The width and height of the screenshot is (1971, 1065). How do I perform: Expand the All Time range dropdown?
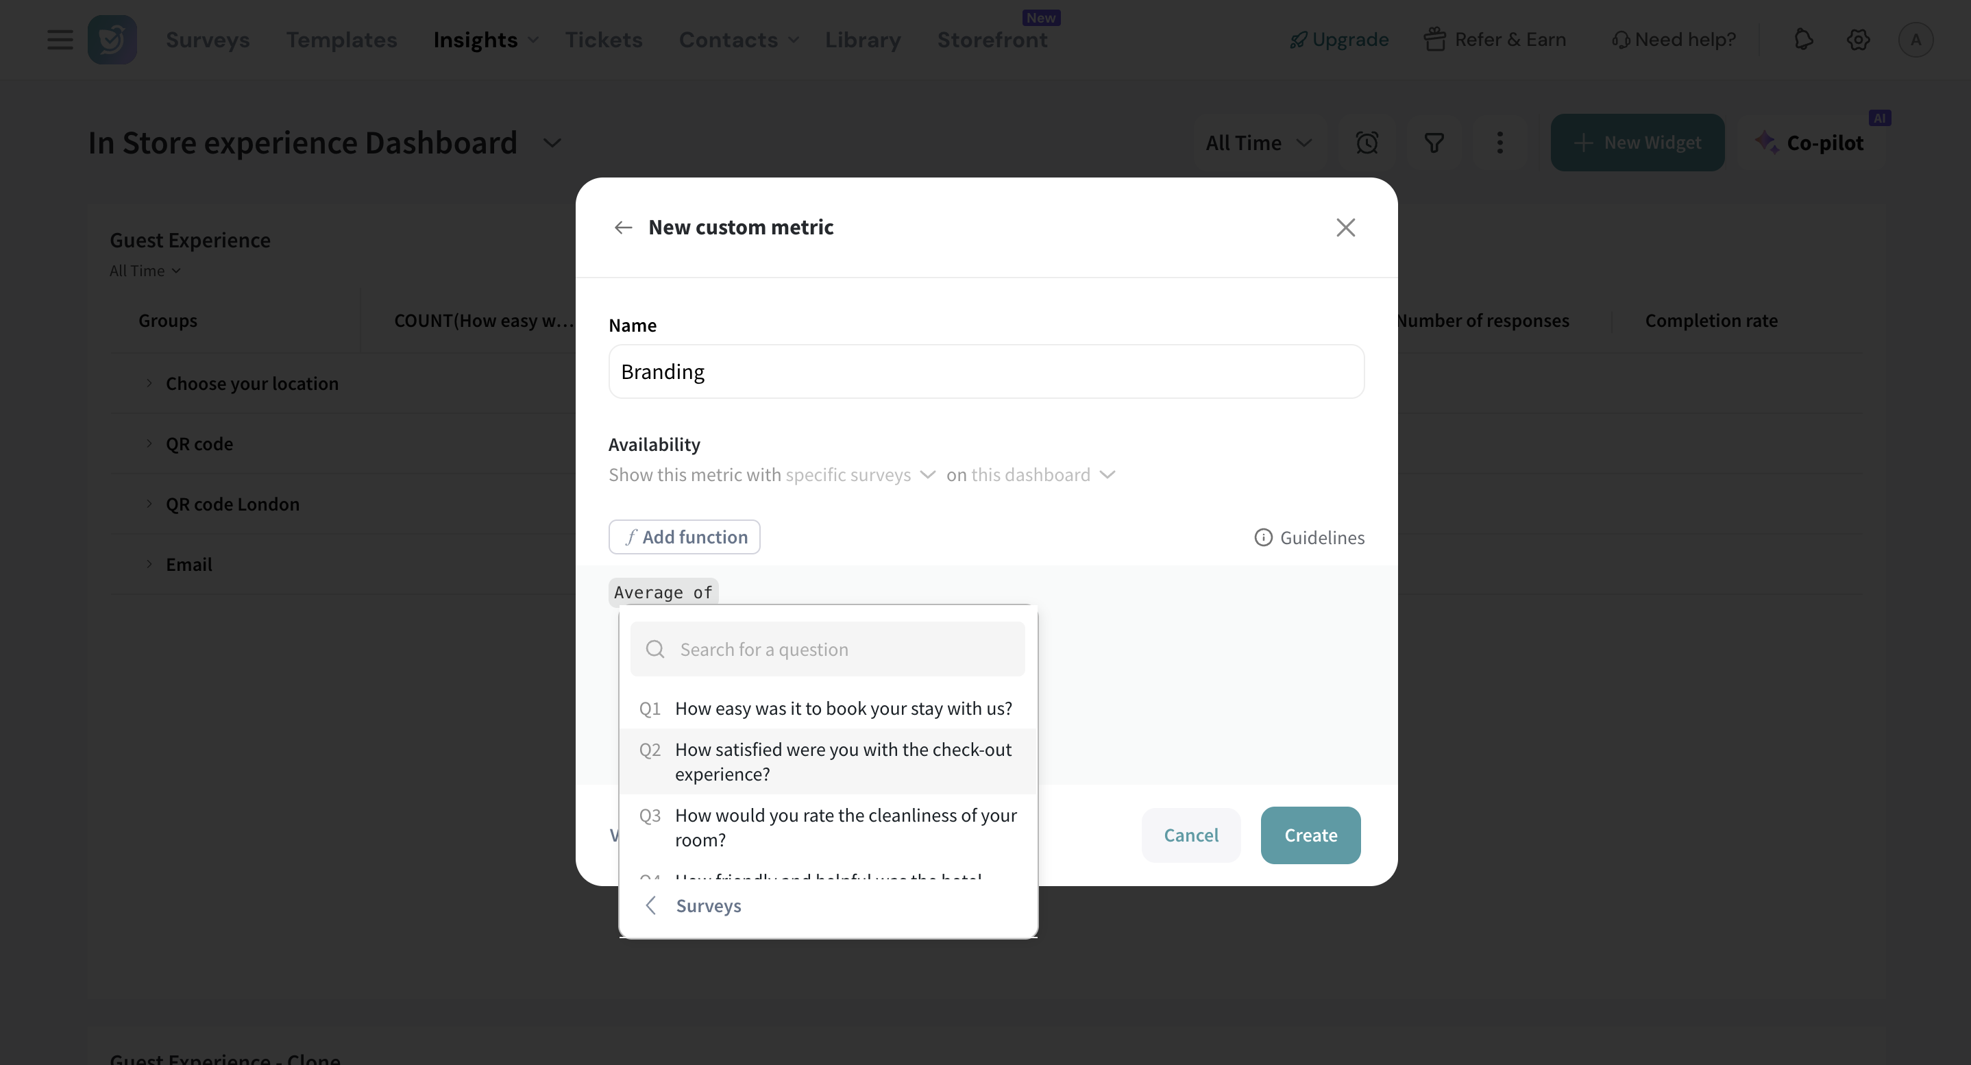click(1259, 143)
